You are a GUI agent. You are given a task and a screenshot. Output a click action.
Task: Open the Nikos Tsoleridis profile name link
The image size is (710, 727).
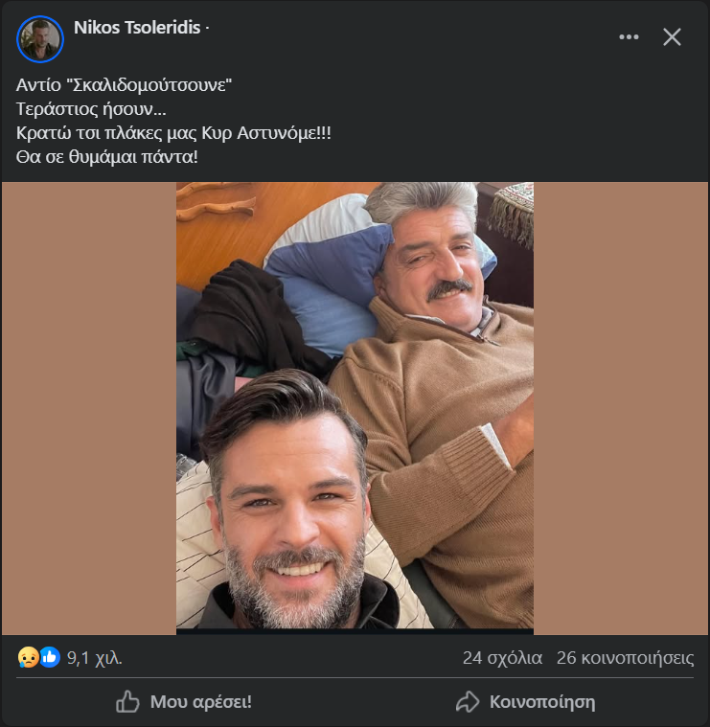point(137,28)
